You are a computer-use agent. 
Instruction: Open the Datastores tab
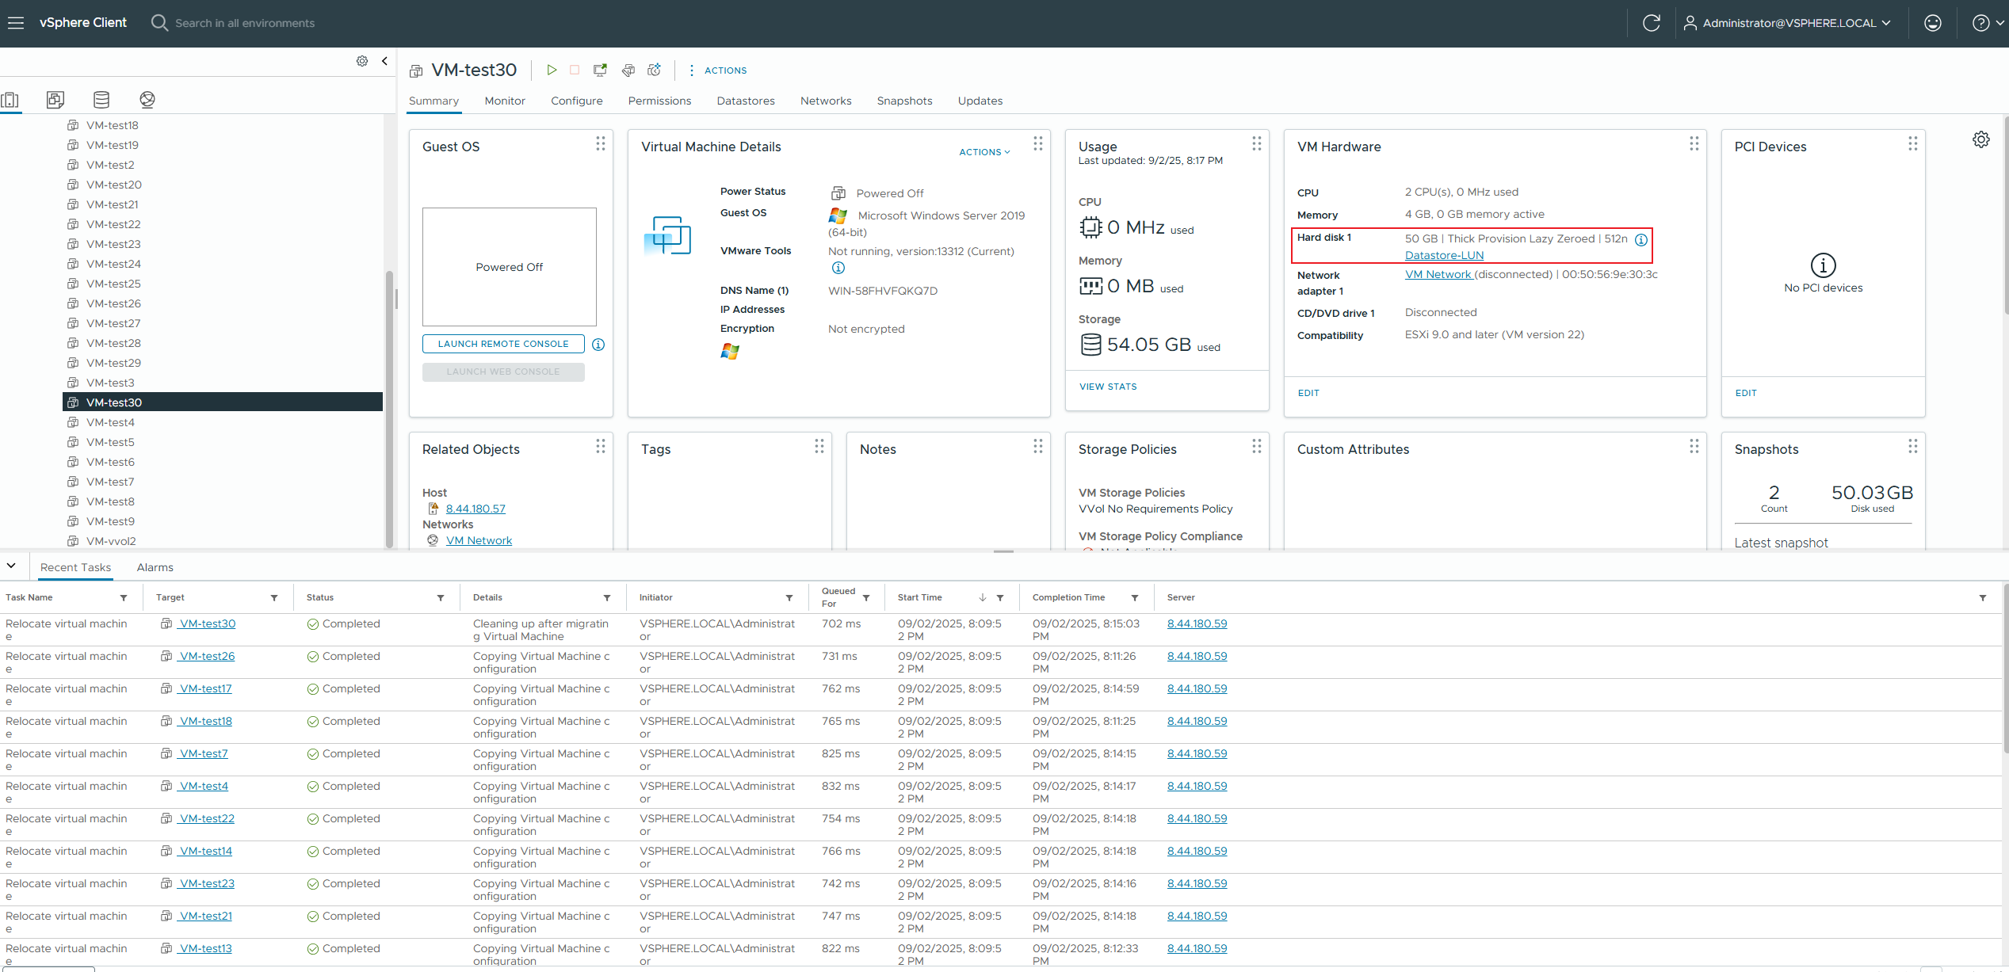tap(746, 101)
